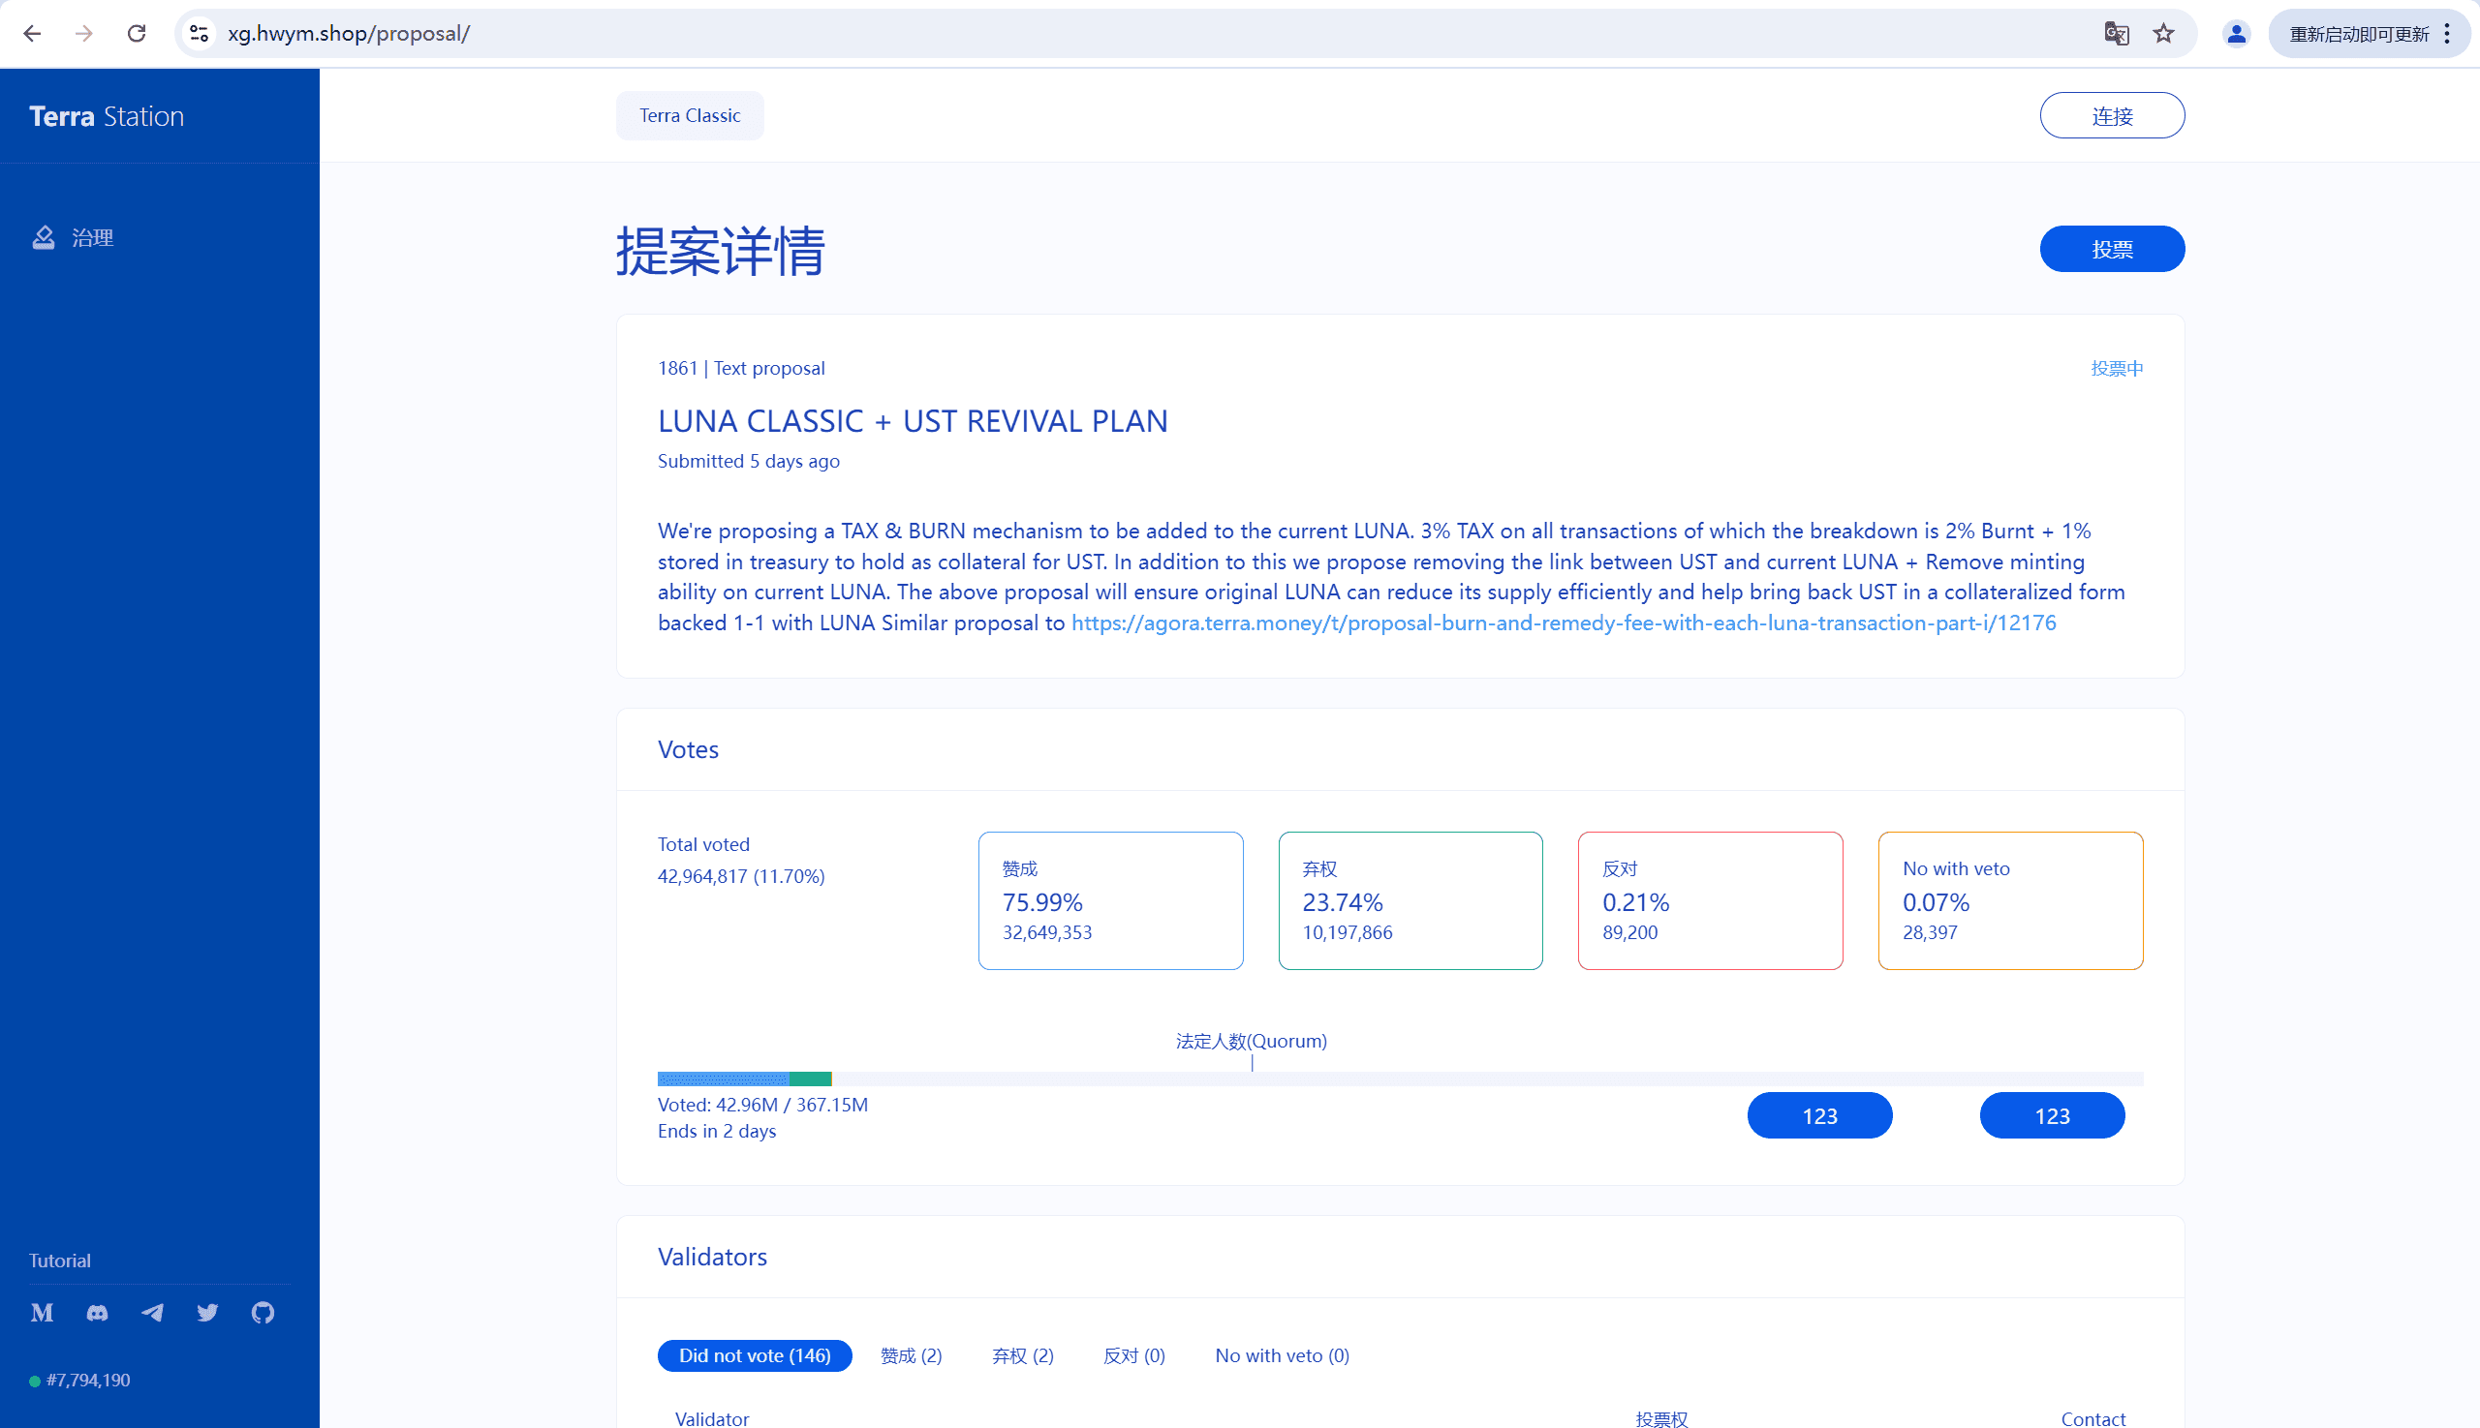Open the agora.terra.money proposal link
Screen dimensions: 2480x1428
point(1563,623)
